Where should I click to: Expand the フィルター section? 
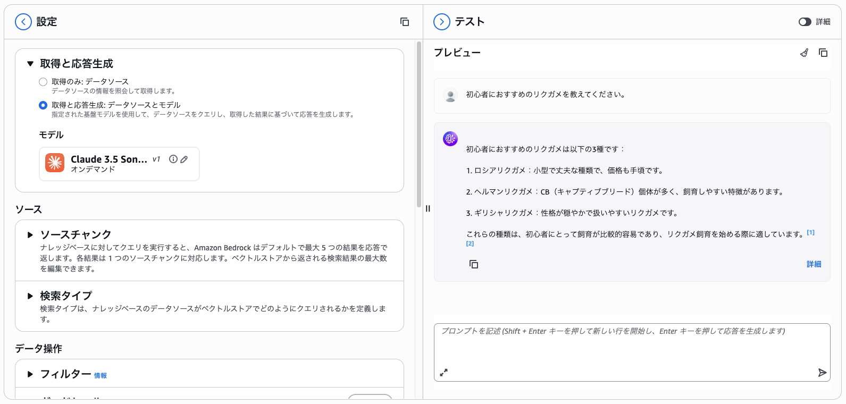click(x=30, y=374)
